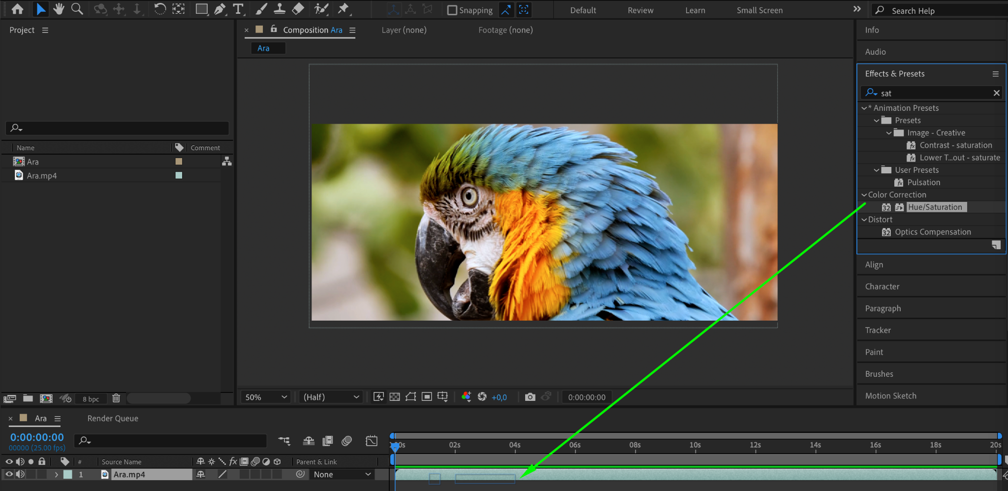Collapse the Color Correction category
This screenshot has height=491, width=1008.
(864, 195)
